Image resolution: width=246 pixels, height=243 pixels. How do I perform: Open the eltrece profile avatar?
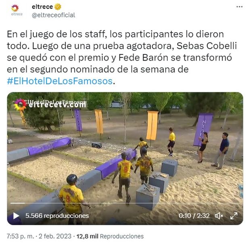[x=17, y=10]
